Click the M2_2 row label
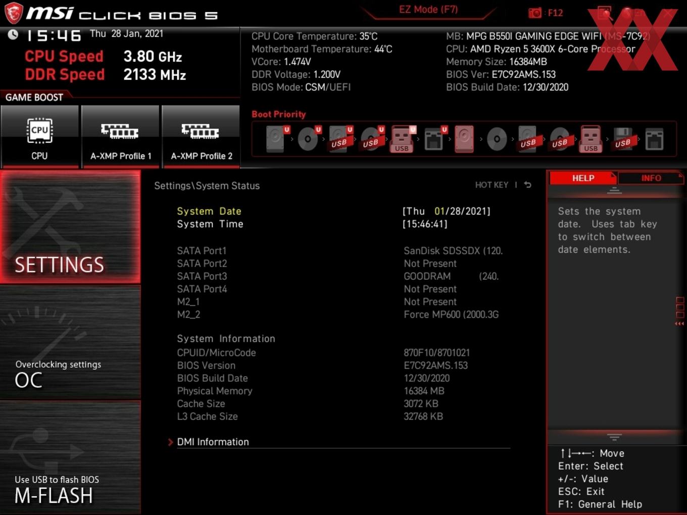This screenshot has width=687, height=515. pyautogui.click(x=188, y=314)
